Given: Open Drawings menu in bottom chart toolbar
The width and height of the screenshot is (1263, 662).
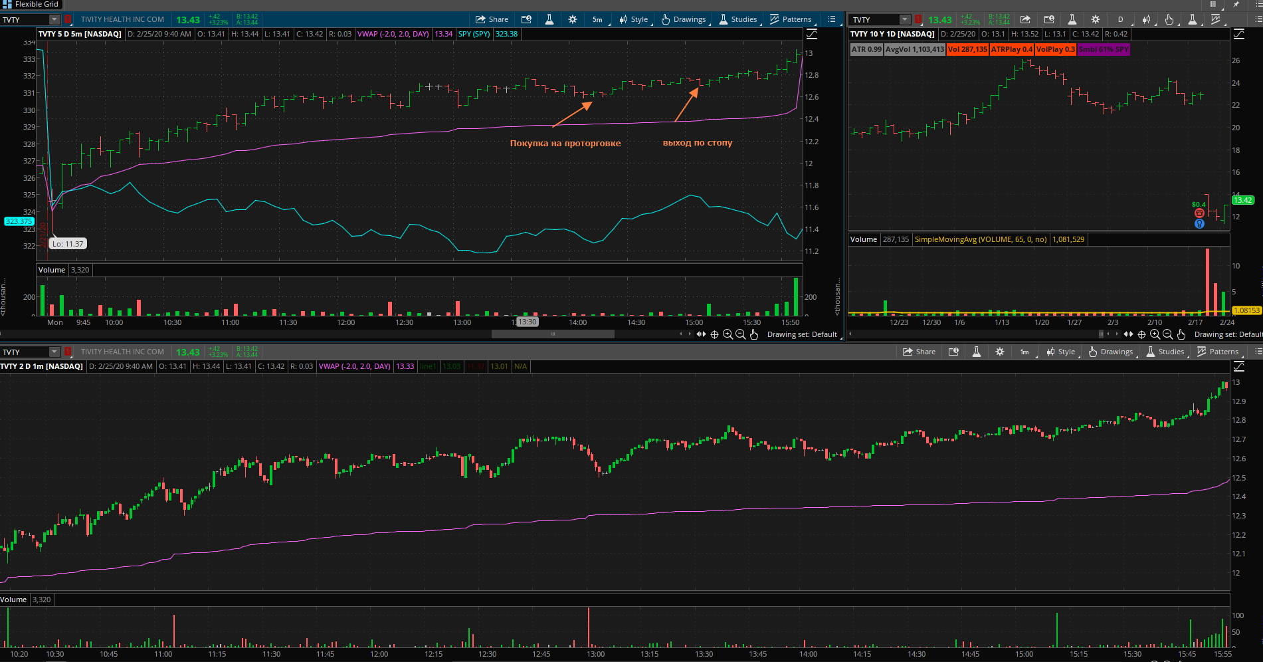Looking at the screenshot, I should (1110, 352).
